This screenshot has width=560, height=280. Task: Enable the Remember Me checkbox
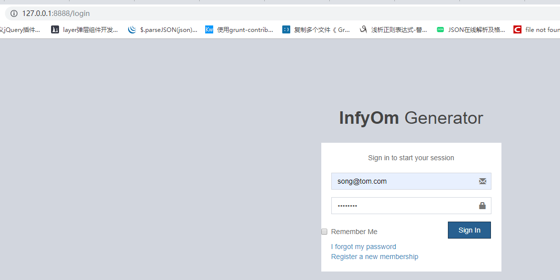point(324,232)
